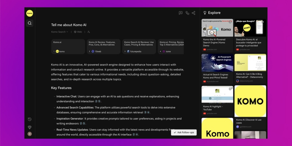Open 'Komo the AI-Powered Search Engine' video card

pyautogui.click(x=217, y=35)
